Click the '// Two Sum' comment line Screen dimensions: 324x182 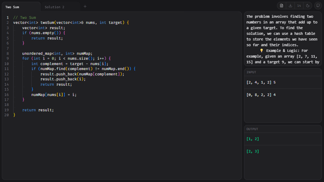coord(25,17)
